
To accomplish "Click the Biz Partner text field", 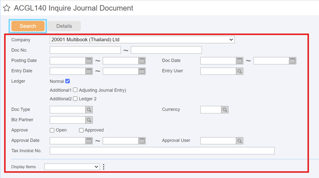I will [68, 120].
